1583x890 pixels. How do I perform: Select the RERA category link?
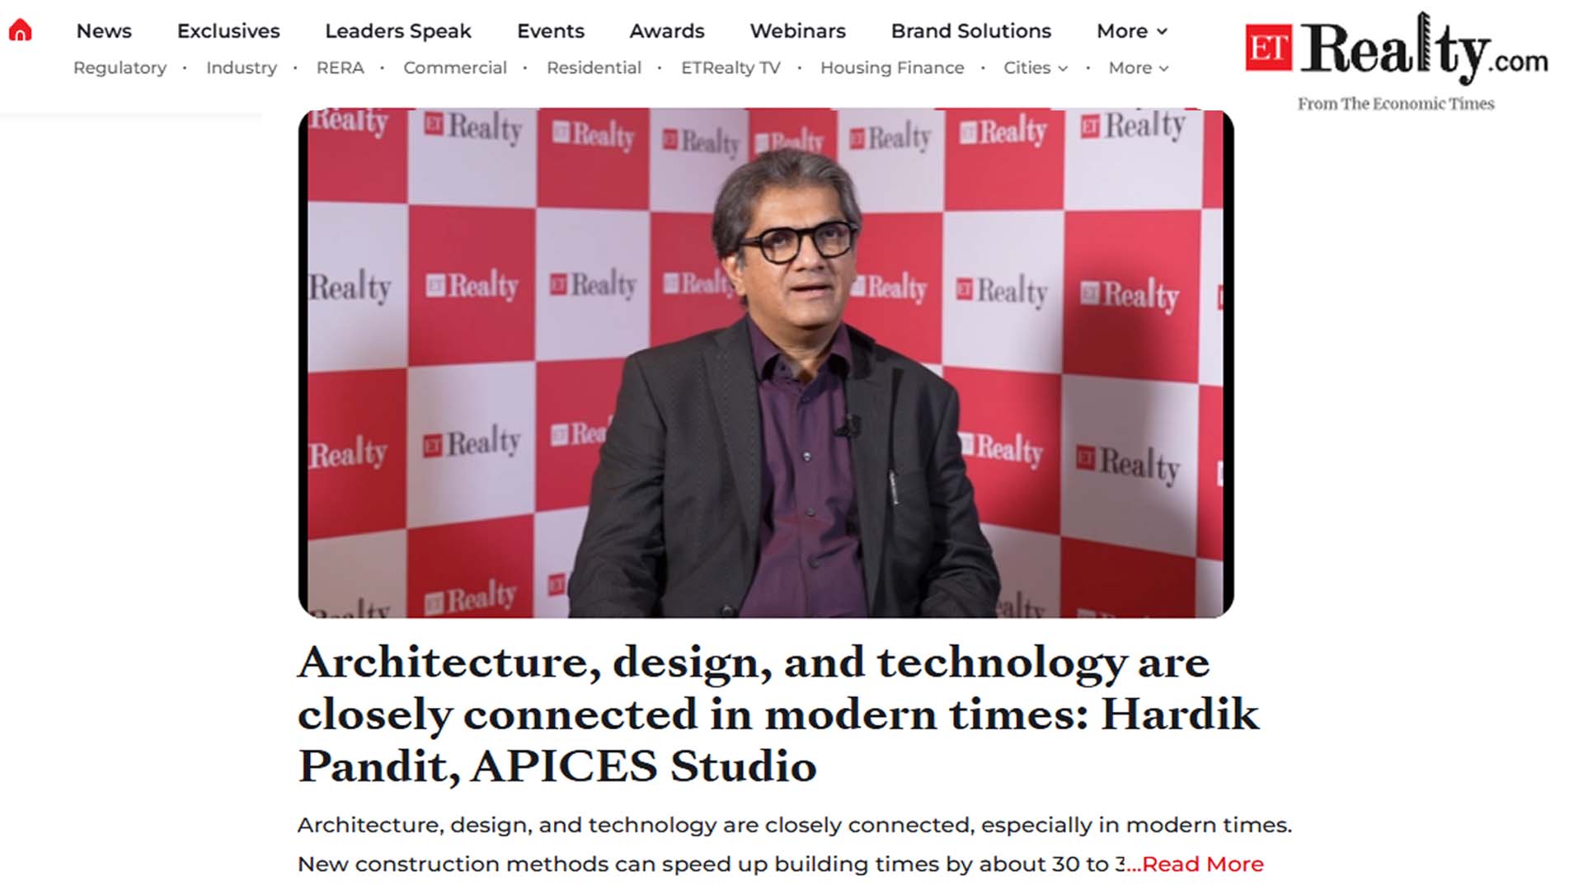pyautogui.click(x=340, y=68)
